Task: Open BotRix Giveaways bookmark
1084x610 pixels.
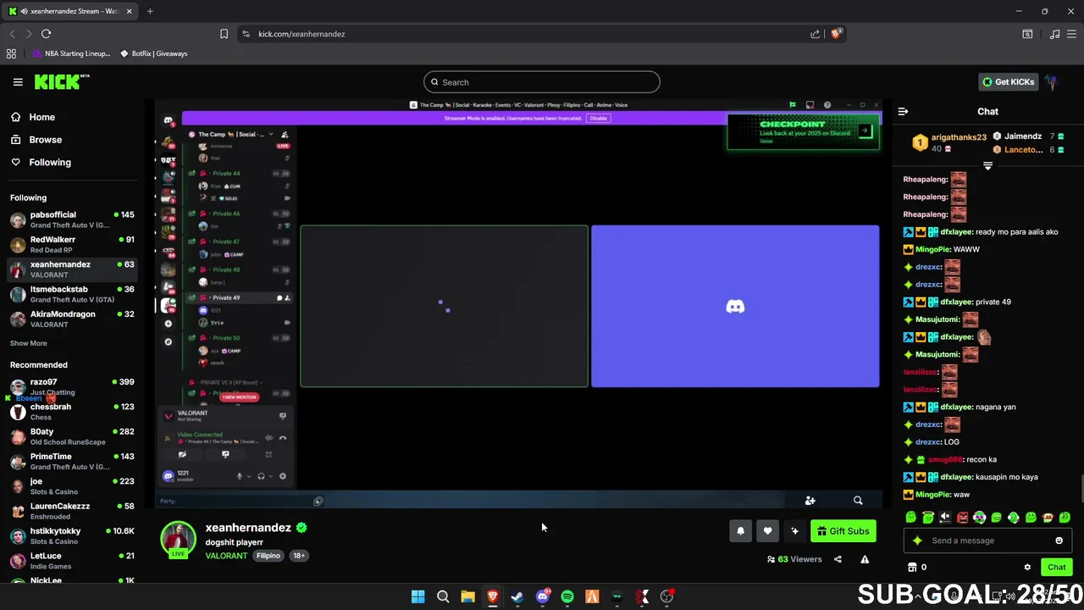Action: (153, 53)
